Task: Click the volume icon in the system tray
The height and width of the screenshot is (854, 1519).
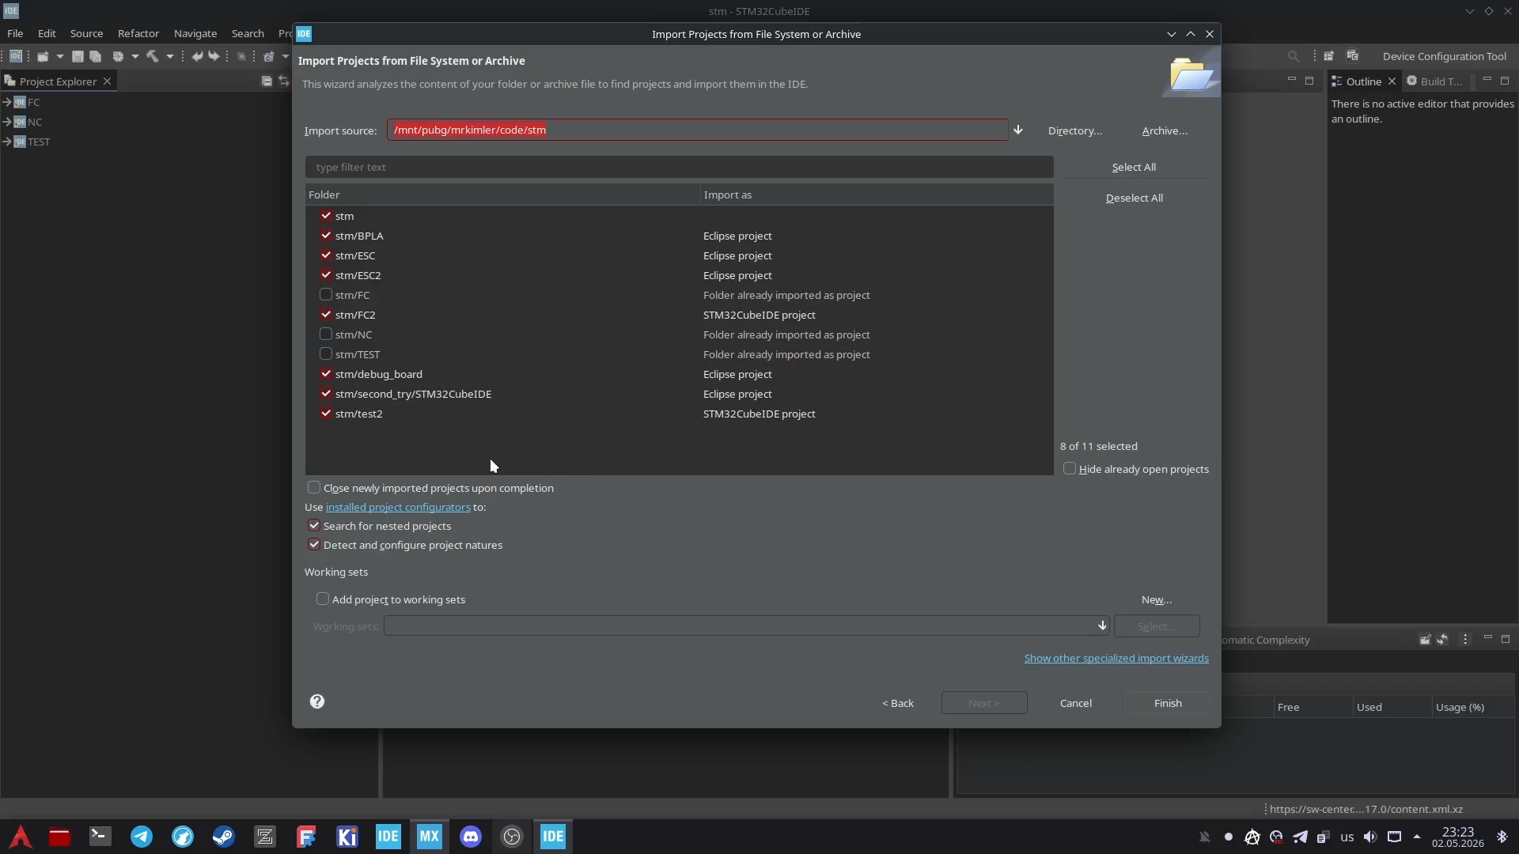Action: tap(1370, 837)
